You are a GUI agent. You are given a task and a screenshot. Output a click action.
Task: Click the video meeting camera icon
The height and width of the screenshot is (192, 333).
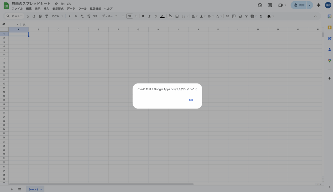click(280, 5)
